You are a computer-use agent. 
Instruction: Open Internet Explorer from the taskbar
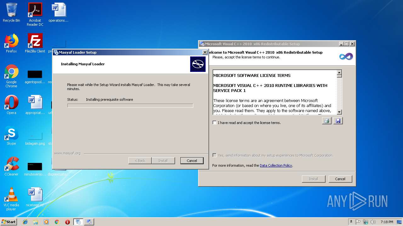tap(25, 222)
